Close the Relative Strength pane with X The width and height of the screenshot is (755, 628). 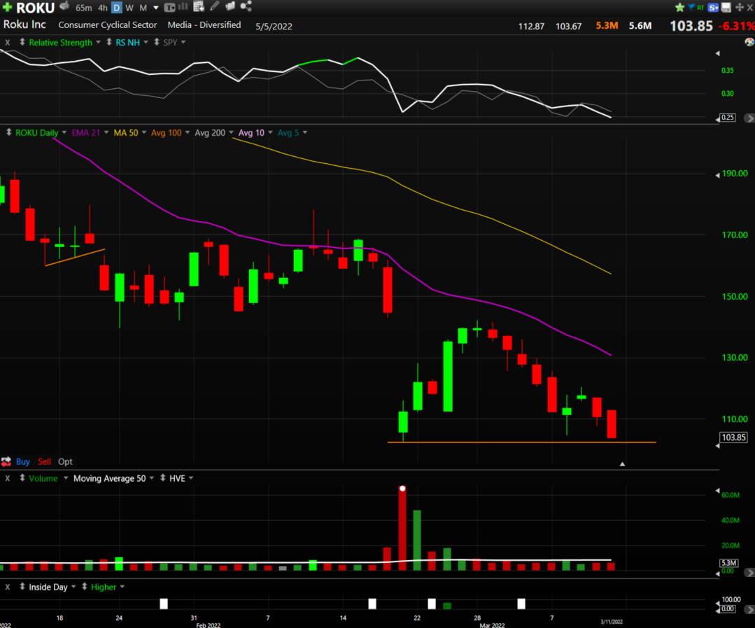[x=7, y=43]
